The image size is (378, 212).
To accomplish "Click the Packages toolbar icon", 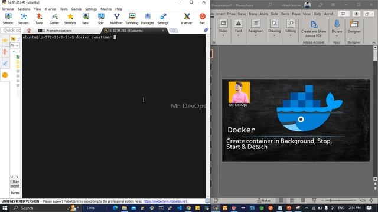I will (147, 19).
